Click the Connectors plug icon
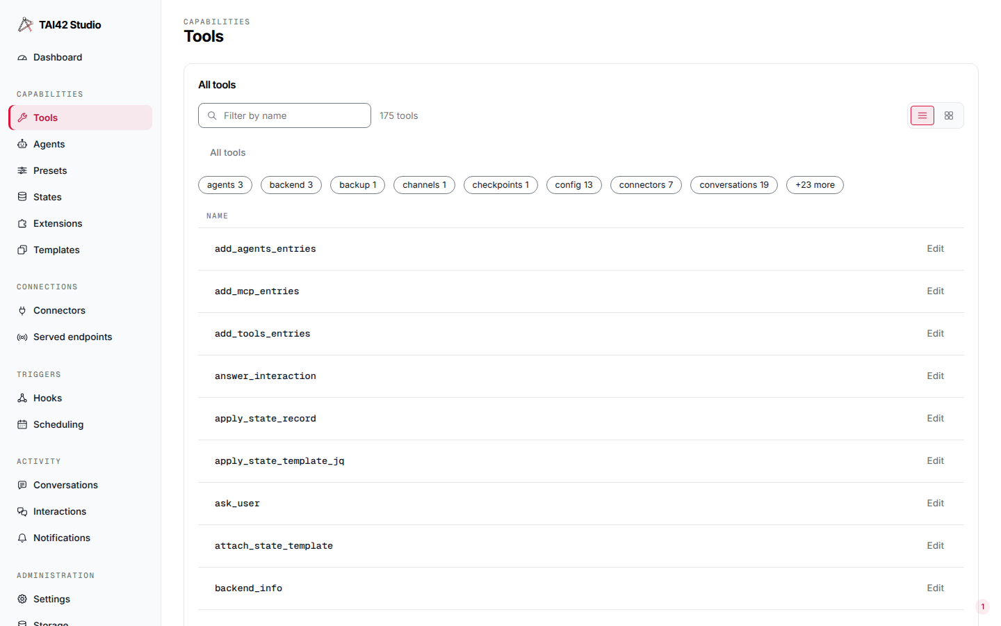Screen dimensions: 1001x626 point(22,310)
